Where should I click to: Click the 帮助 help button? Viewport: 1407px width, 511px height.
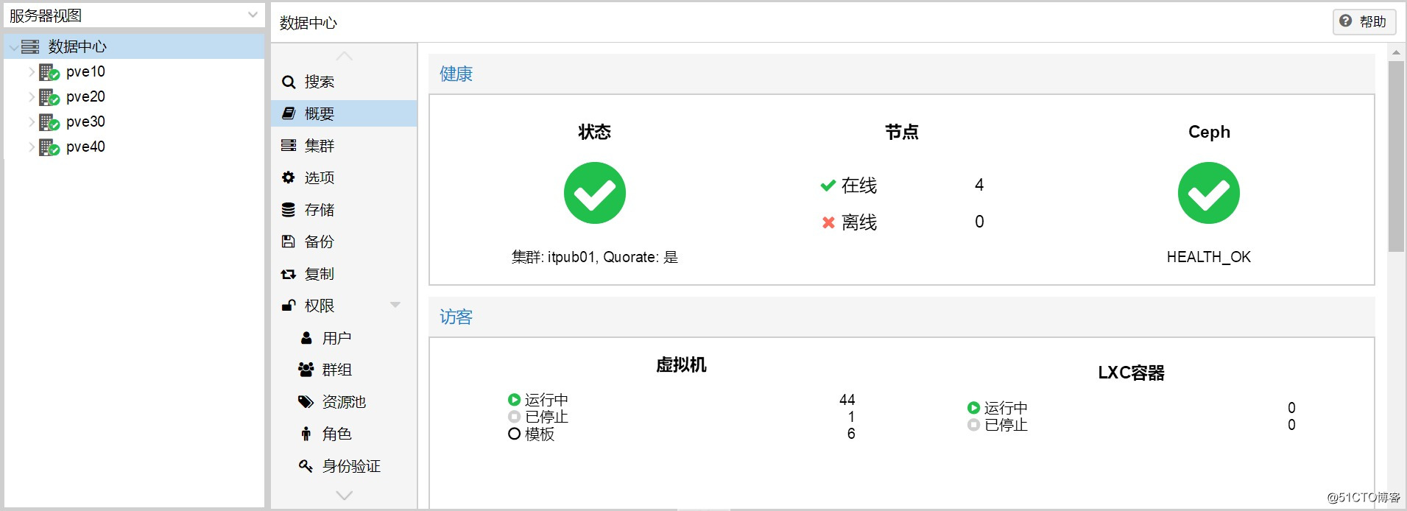click(x=1364, y=21)
